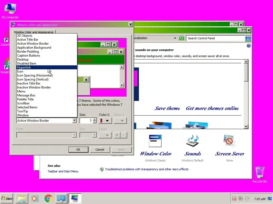Click the Window Color and Appearance tab

34,32
